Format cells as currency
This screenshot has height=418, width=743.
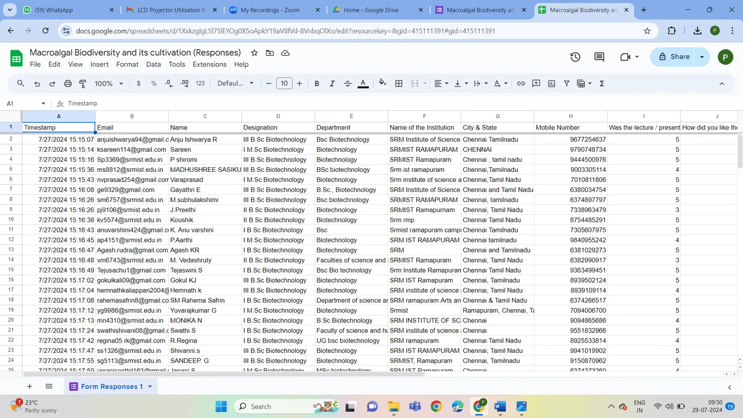[139, 83]
